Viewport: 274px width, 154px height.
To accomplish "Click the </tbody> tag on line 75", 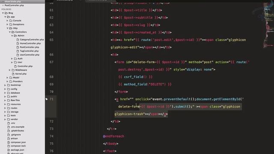I will [110, 144].
